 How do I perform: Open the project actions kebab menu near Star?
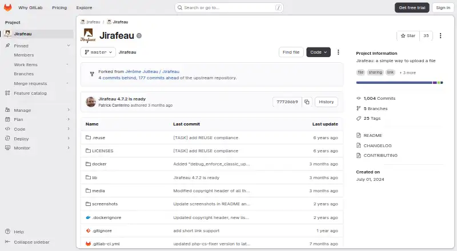(440, 35)
